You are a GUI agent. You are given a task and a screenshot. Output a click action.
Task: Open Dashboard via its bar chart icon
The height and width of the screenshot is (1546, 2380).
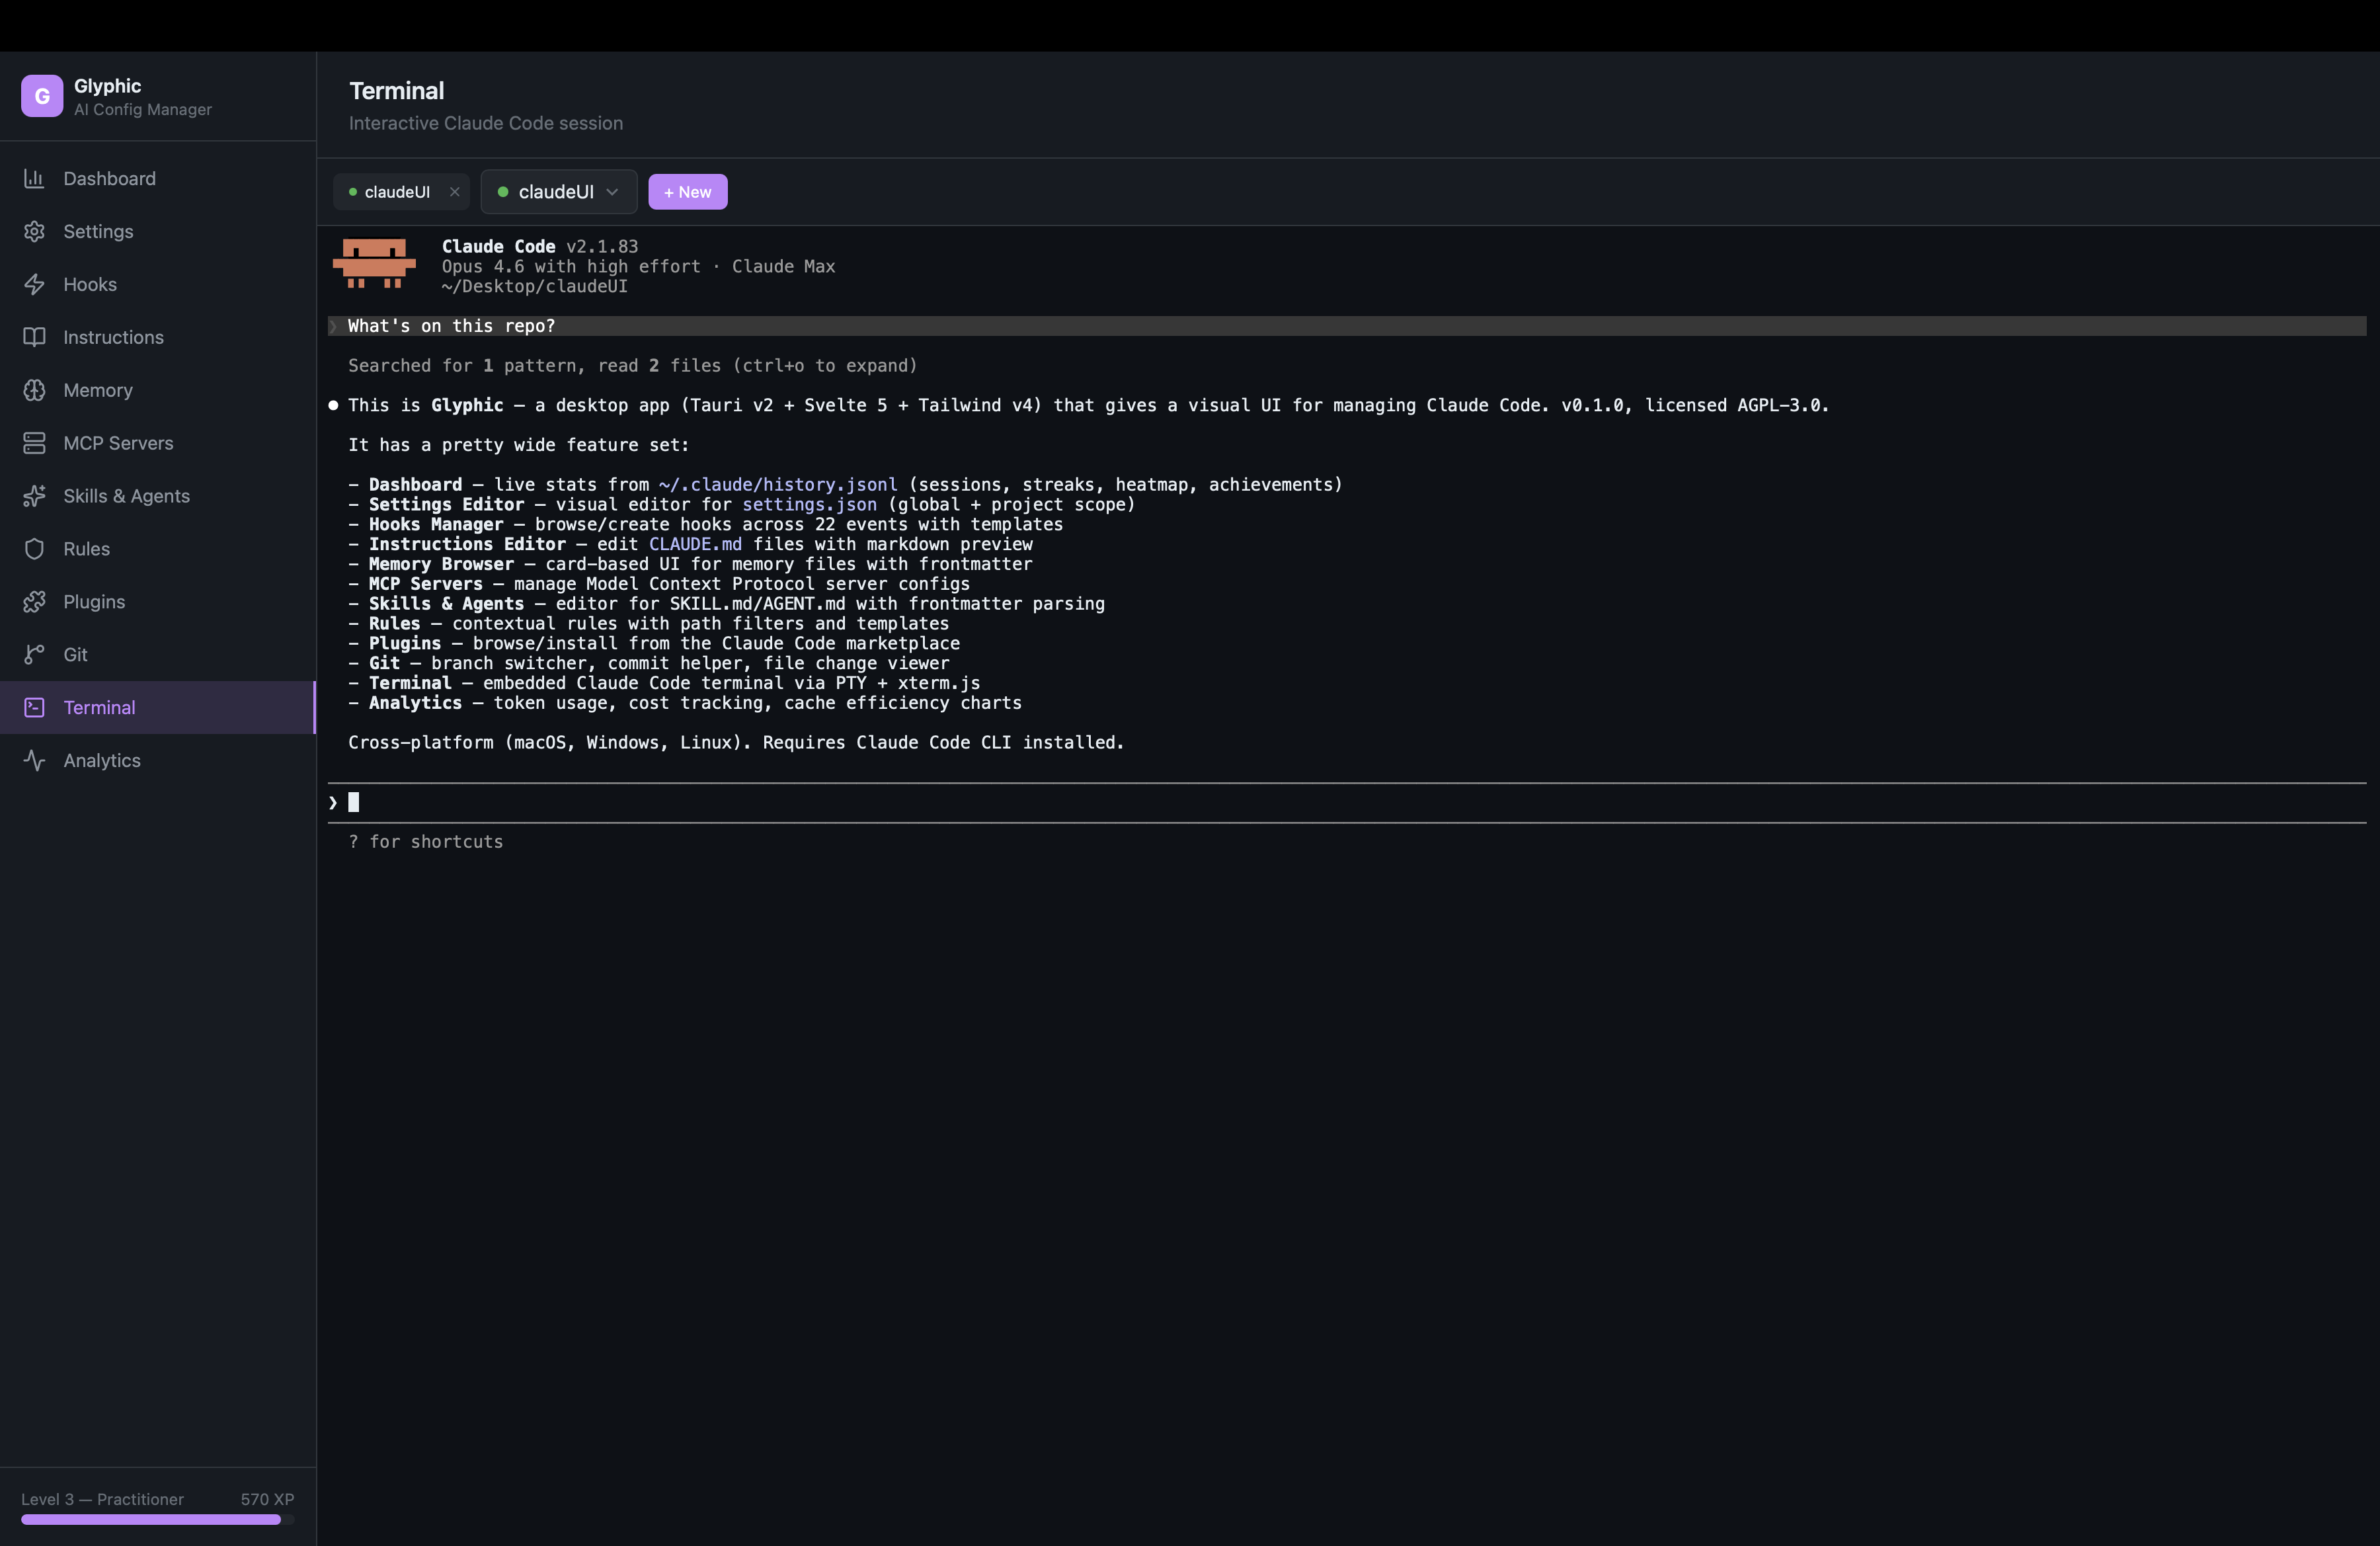point(34,178)
